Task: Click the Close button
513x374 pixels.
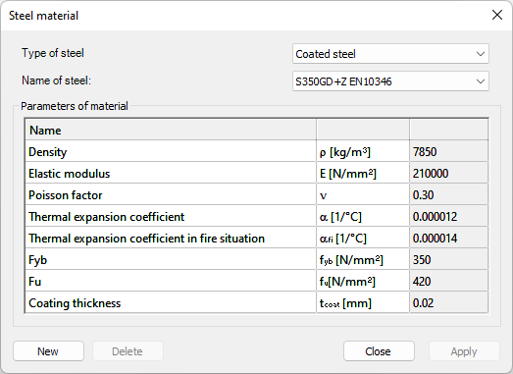Action: pos(379,351)
